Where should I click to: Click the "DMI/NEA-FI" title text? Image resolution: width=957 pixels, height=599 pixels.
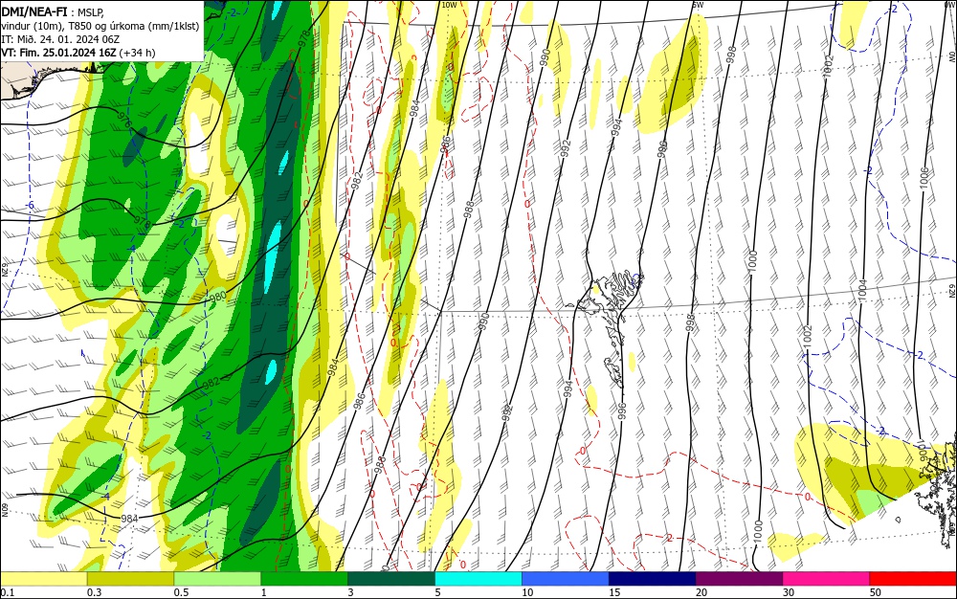coord(34,11)
